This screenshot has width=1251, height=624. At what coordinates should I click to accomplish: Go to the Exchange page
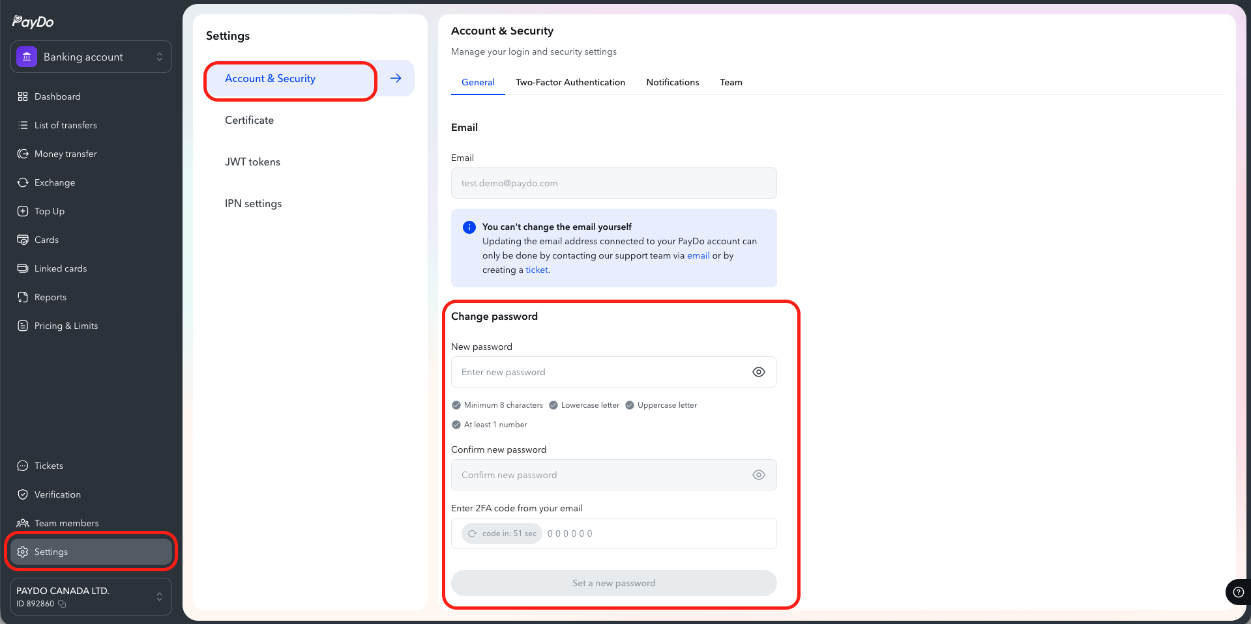click(91, 182)
